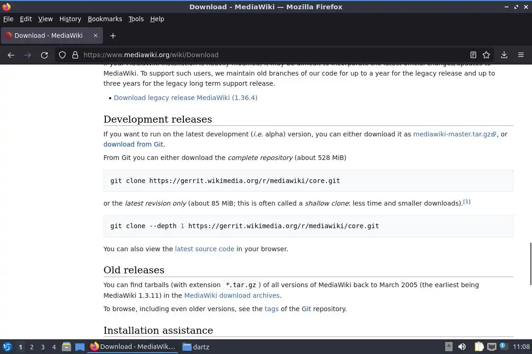Open the Git repository link
Image resolution: width=532 pixels, height=354 pixels.
tap(306, 309)
